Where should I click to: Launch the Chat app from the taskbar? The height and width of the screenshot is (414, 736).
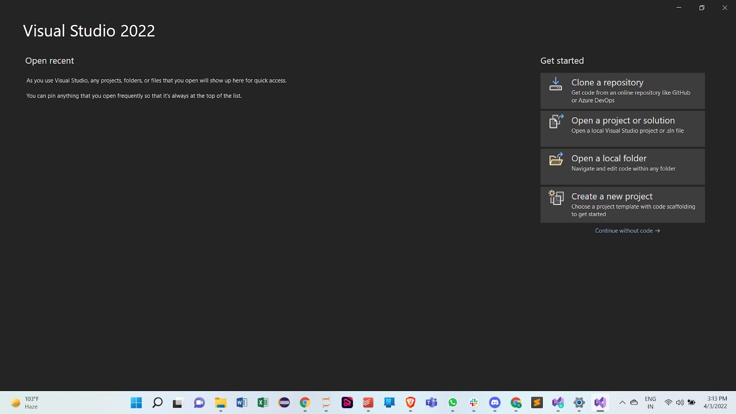pyautogui.click(x=199, y=403)
